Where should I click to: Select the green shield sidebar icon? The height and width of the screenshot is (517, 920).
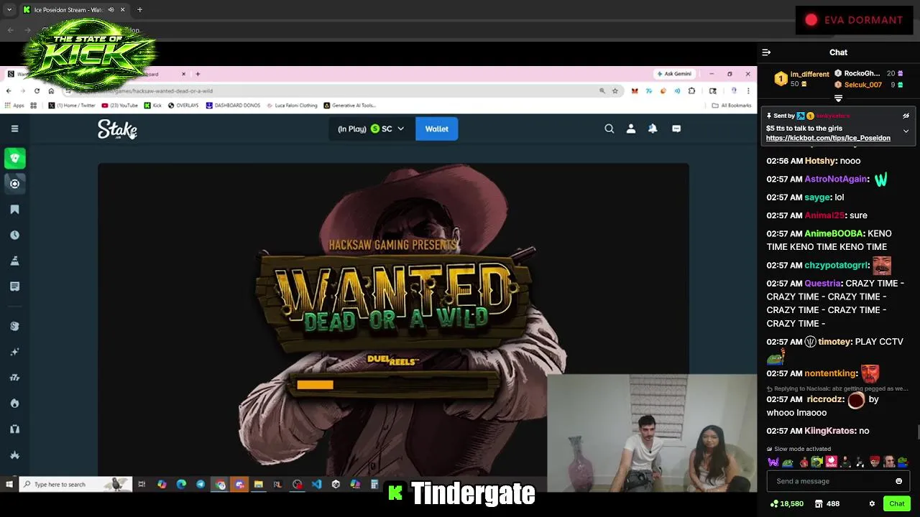14,158
